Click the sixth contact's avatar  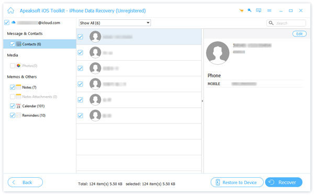[x=95, y=116]
